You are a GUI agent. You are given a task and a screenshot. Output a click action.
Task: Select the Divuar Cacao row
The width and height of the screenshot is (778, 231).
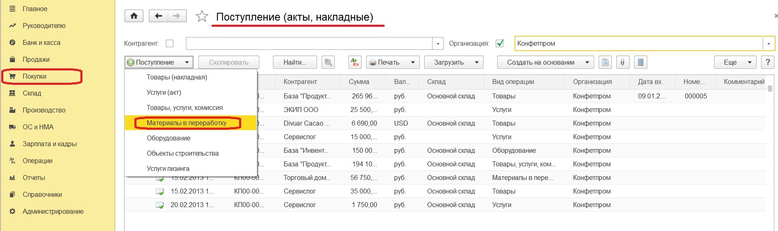coord(445,123)
